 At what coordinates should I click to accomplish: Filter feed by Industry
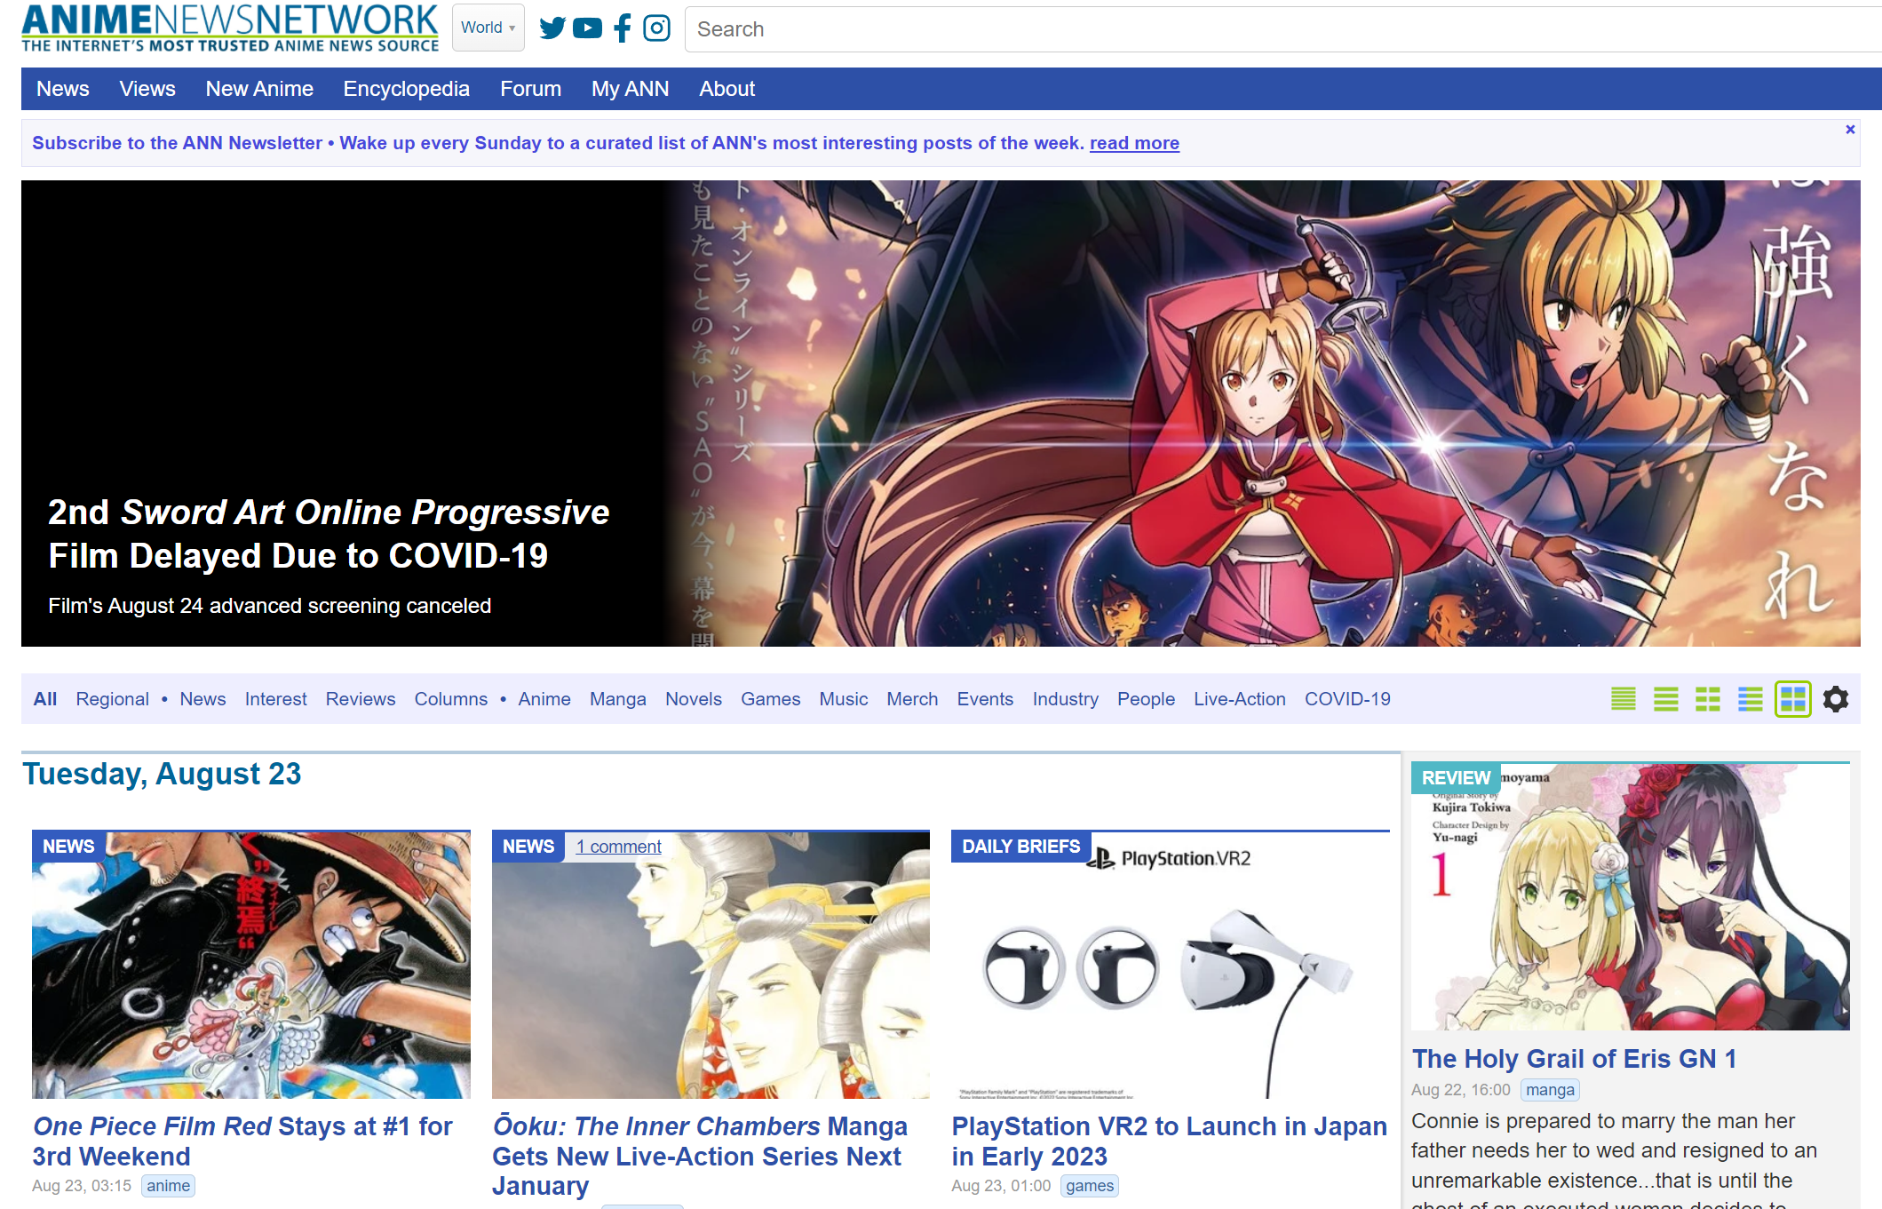click(x=1065, y=699)
